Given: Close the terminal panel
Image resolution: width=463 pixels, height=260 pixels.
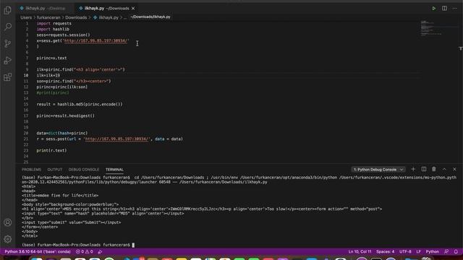Looking at the screenshot, I should (x=455, y=169).
